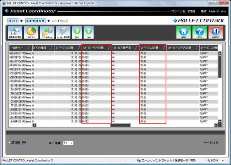Go to the Next page icon
The height and width of the screenshot is (165, 231).
[77, 33]
